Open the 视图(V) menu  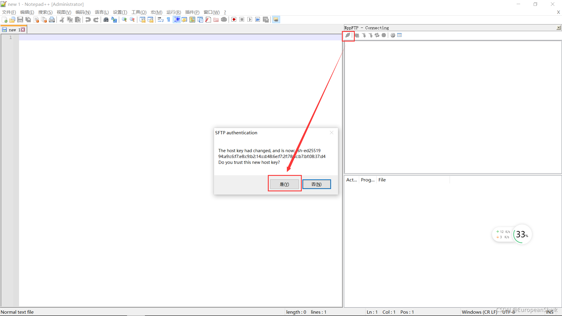tap(64, 12)
